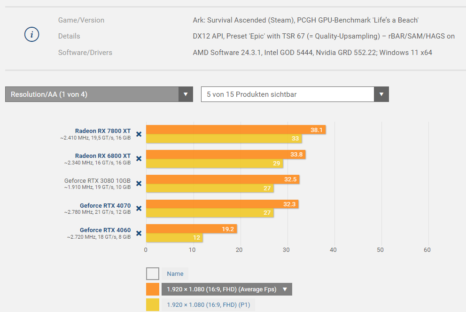
Task: Click the yellow P1 color swatch
Action: click(153, 305)
